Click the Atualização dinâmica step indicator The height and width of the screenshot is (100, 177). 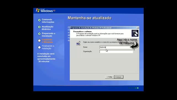[x=39, y=27]
